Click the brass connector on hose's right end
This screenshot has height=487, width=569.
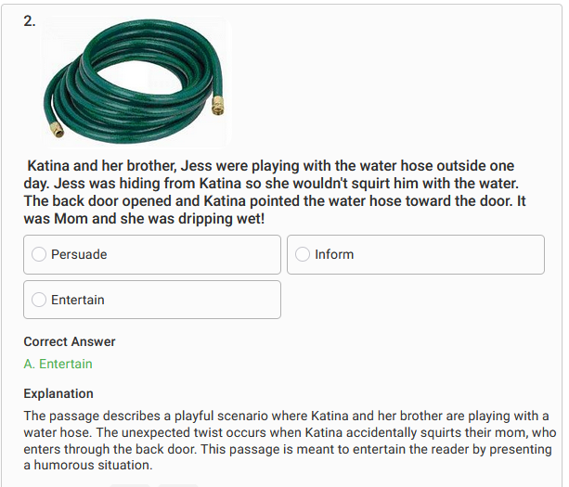[218, 106]
